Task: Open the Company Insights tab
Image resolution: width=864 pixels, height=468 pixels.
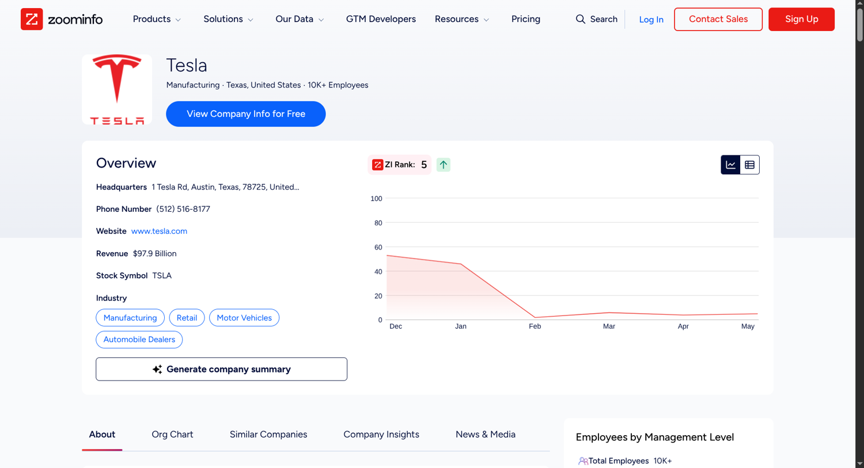Action: pos(381,435)
